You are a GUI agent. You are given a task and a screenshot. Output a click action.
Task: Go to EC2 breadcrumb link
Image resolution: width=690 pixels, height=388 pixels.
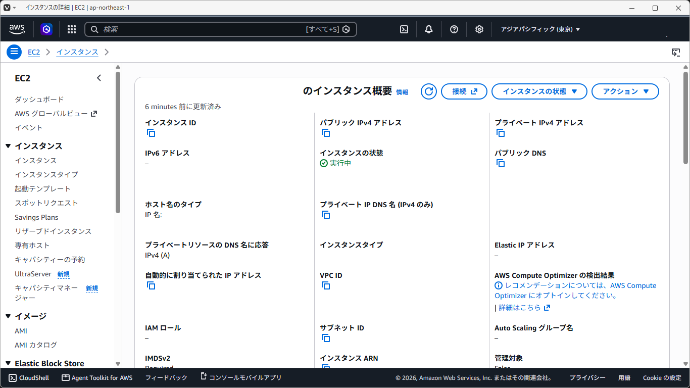tap(34, 52)
